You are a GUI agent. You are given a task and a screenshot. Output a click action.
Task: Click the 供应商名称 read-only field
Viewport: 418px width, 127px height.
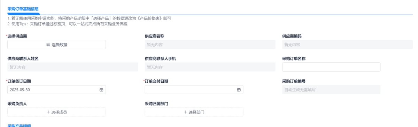pyautogui.click(x=210, y=45)
